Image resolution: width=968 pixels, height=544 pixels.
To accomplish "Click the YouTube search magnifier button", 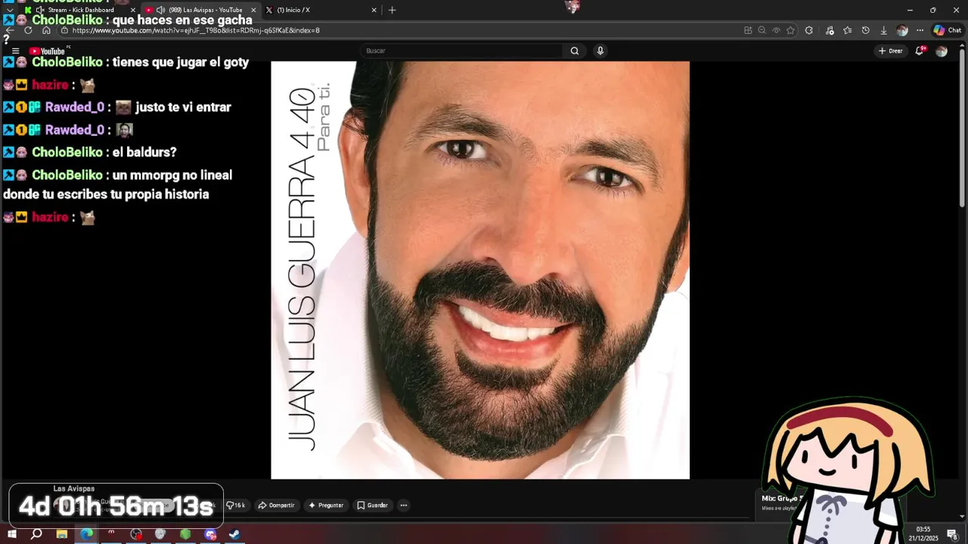I will [575, 51].
